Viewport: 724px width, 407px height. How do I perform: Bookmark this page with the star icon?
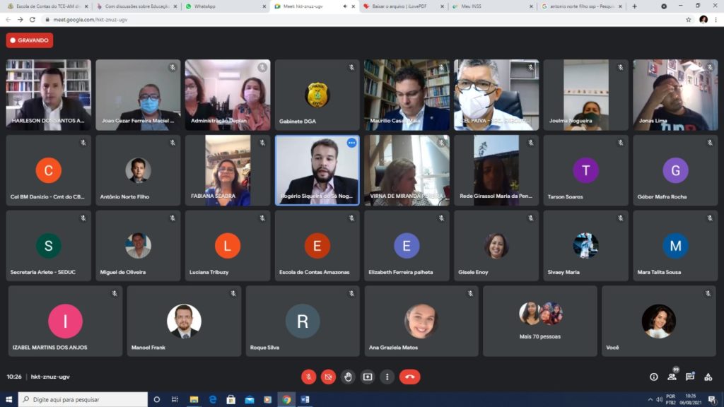coord(688,20)
